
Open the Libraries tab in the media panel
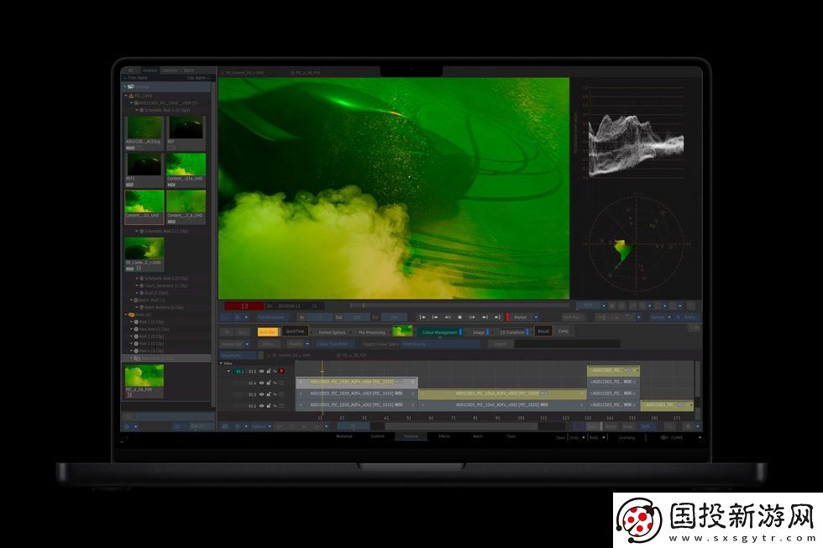coord(170,70)
